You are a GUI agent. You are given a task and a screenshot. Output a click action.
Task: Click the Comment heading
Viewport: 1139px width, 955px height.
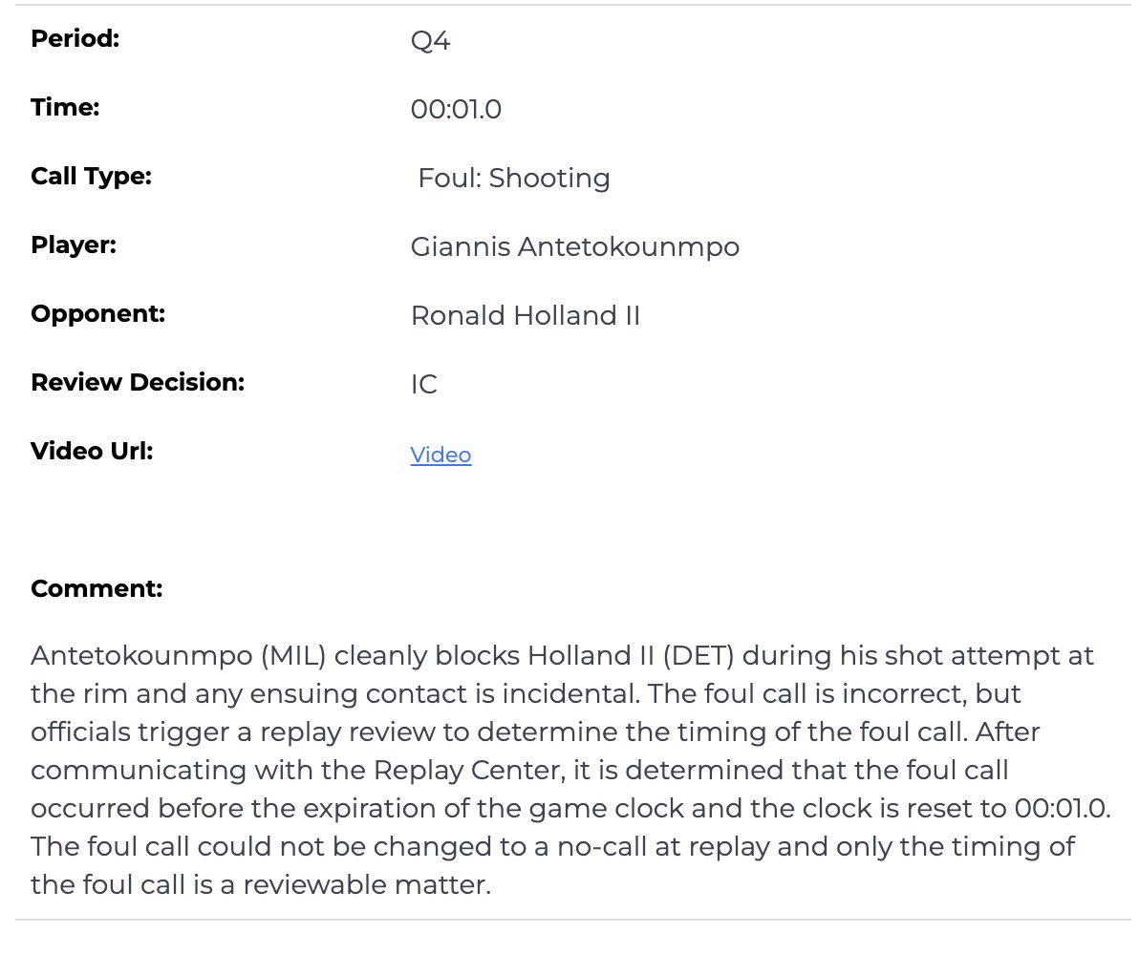point(97,588)
